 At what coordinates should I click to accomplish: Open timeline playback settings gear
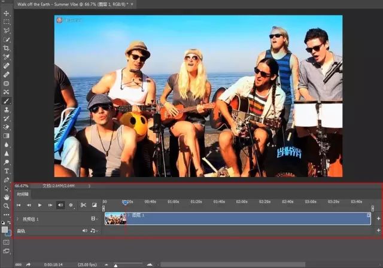tap(71, 205)
